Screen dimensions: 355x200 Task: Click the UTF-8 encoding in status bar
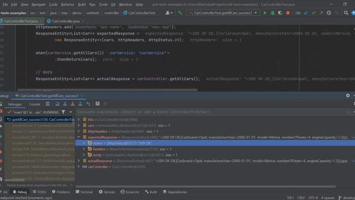click(x=313, y=198)
